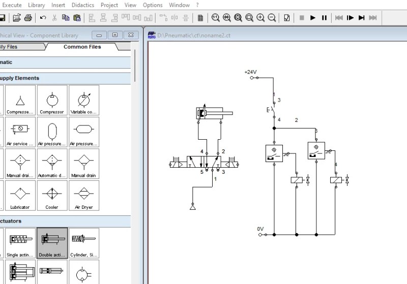Image resolution: width=407 pixels, height=284 pixels.
Task: Stop the simulation with the square button
Action: tap(302, 18)
